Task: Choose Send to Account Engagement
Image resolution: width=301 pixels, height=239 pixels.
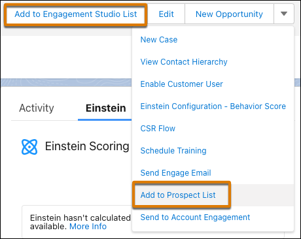Action: (x=195, y=217)
